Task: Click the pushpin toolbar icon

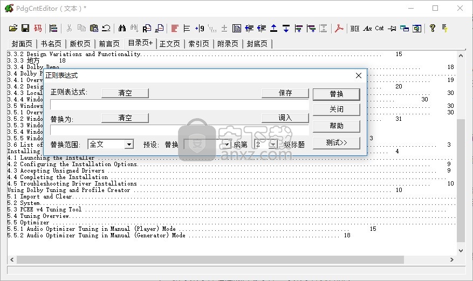Action: coord(392,29)
